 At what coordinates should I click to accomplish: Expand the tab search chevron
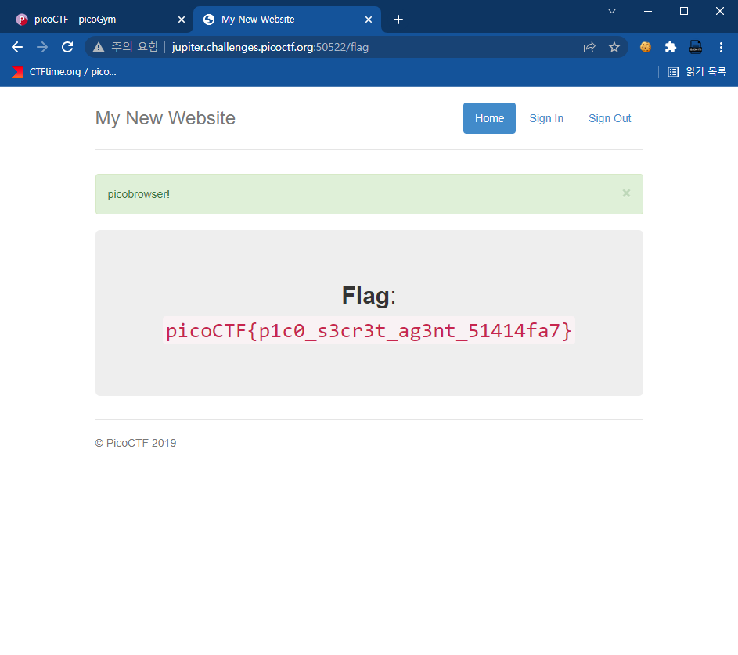pyautogui.click(x=612, y=11)
